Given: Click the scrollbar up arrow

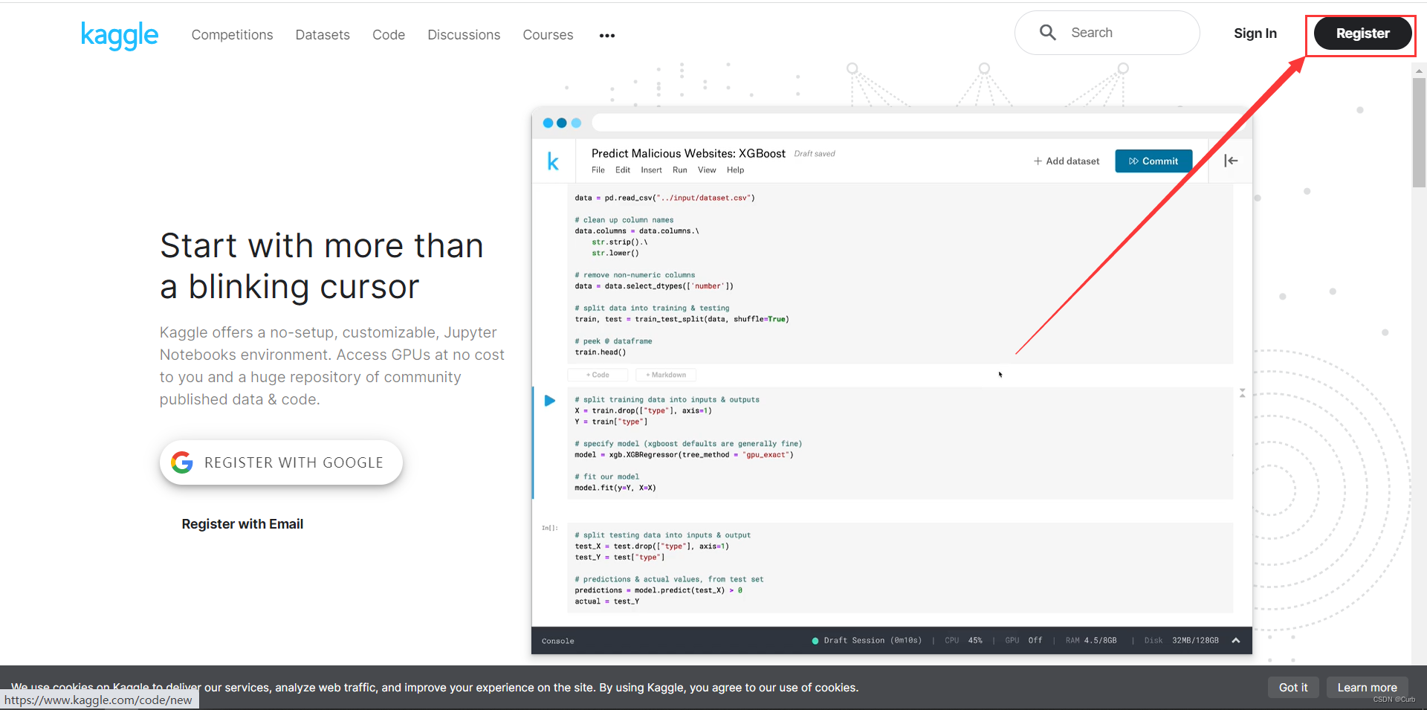Looking at the screenshot, I should [x=1419, y=71].
